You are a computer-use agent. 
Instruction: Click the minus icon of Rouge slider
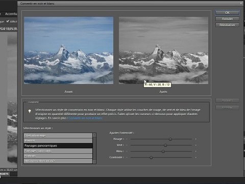coord(127,139)
